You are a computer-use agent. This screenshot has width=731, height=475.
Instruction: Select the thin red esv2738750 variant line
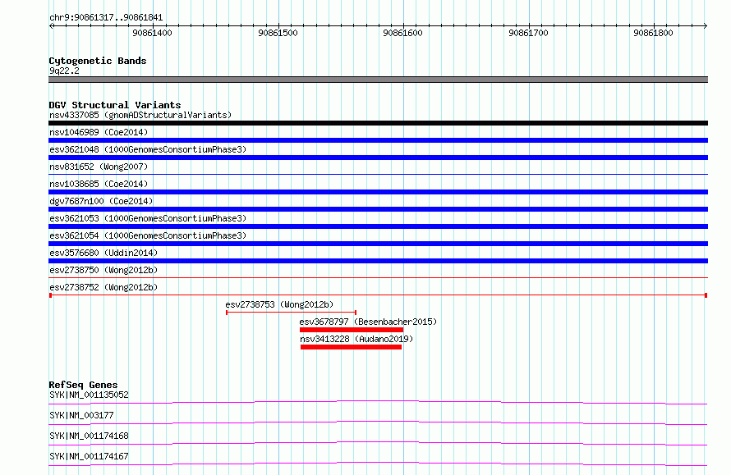click(378, 277)
